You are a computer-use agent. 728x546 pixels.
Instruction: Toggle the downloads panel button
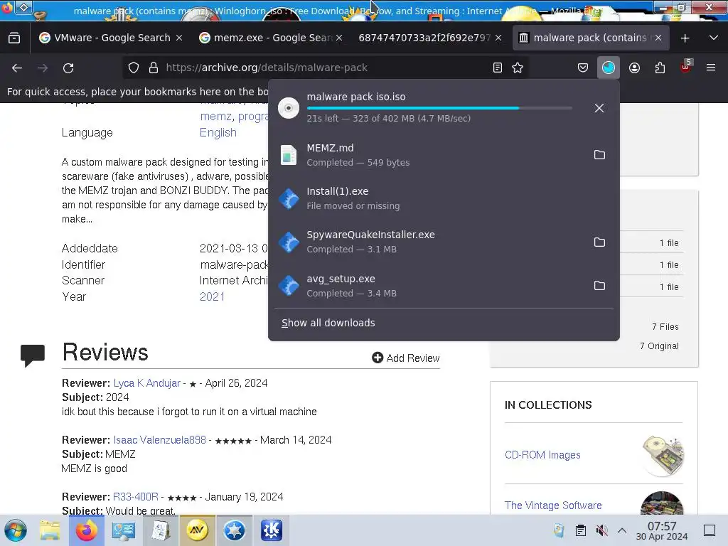[x=609, y=68]
